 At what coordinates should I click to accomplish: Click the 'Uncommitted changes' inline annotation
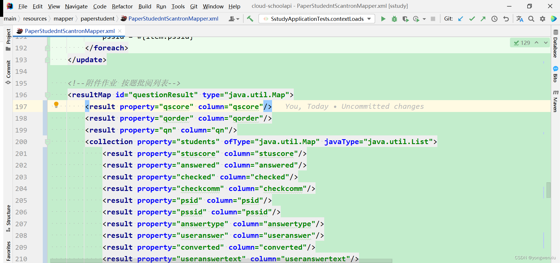(383, 106)
